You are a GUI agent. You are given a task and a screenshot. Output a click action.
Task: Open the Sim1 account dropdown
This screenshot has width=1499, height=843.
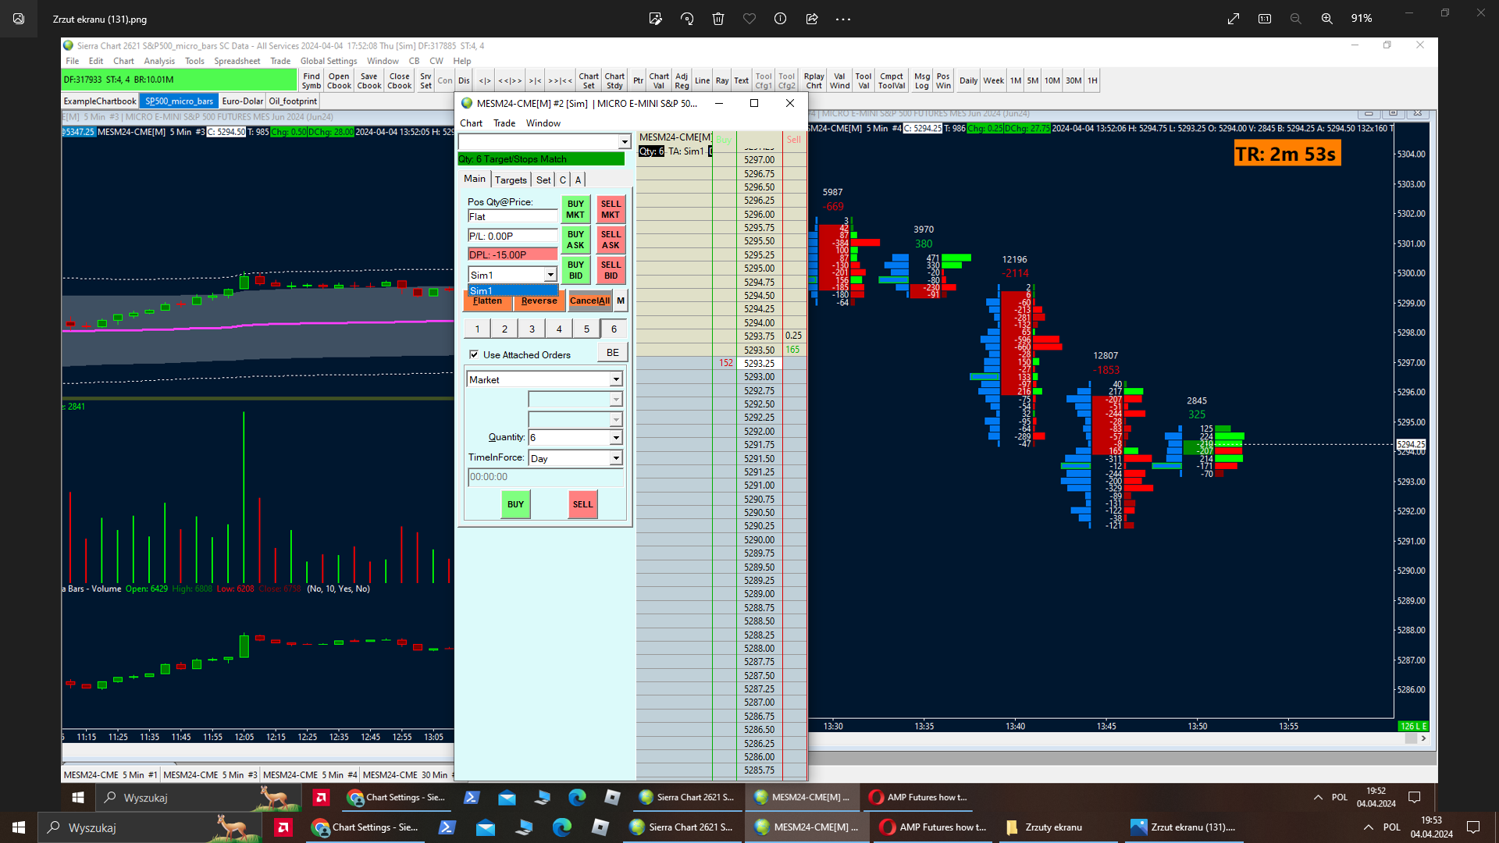point(550,275)
